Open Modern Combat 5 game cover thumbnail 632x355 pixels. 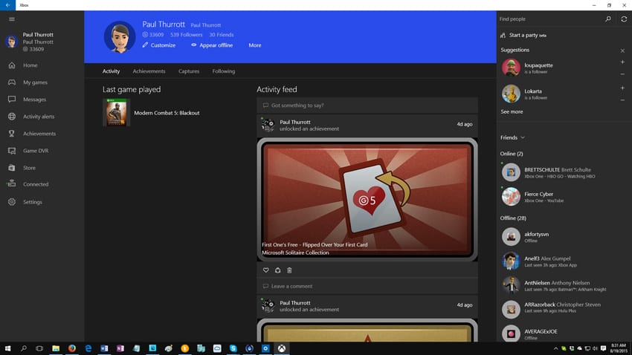117,112
